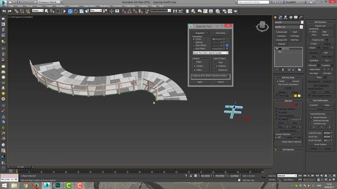Open the Rendering menu
The image size is (337, 189).
[104, 6]
